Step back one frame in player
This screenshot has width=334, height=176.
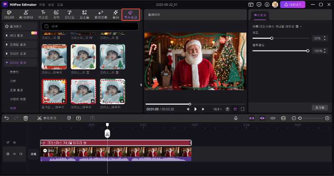coord(188,109)
